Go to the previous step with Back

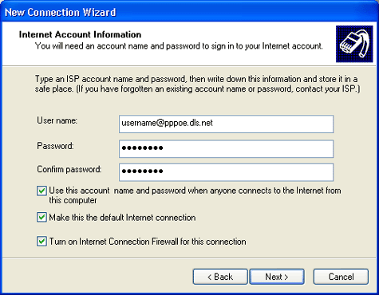tap(220, 277)
